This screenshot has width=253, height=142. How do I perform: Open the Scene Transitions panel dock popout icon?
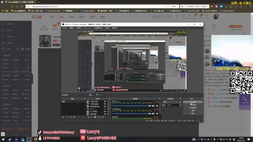coord(180,99)
